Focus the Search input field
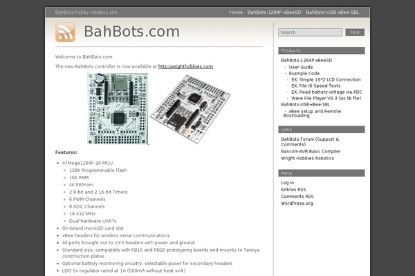The image size is (415, 276). [x=310, y=32]
